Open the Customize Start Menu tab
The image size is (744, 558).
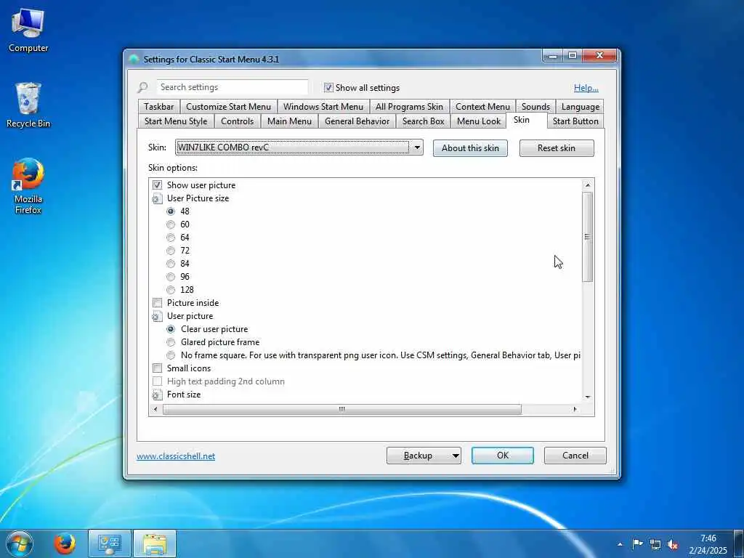(x=228, y=107)
